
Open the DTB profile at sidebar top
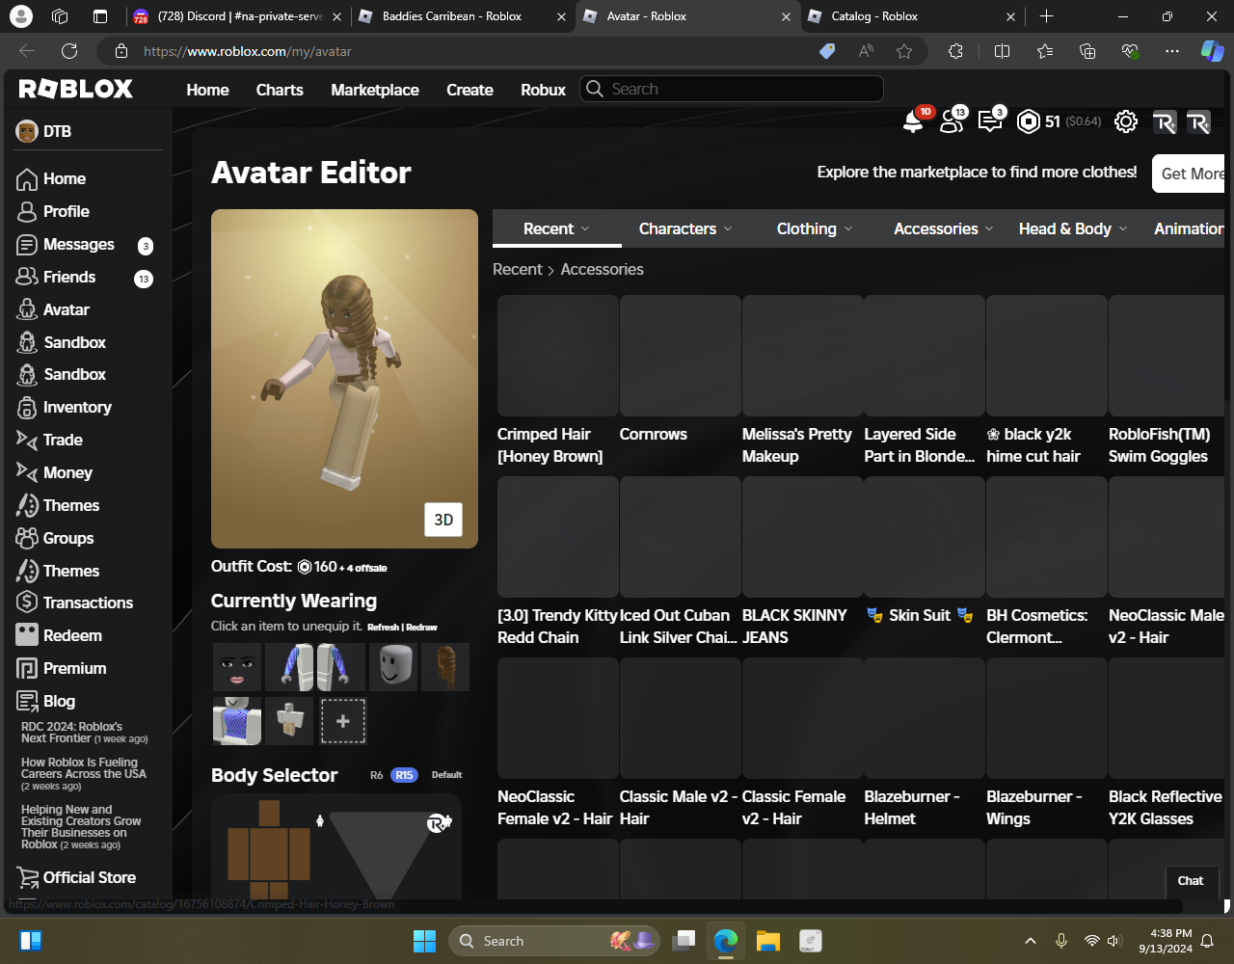[x=44, y=131]
